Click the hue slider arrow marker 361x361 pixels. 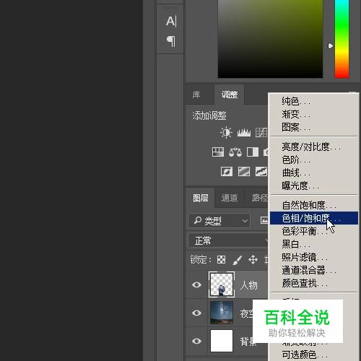[331, 45]
